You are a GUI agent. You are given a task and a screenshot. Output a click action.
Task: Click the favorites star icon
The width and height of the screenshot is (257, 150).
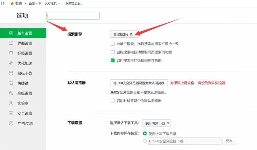point(12,3)
